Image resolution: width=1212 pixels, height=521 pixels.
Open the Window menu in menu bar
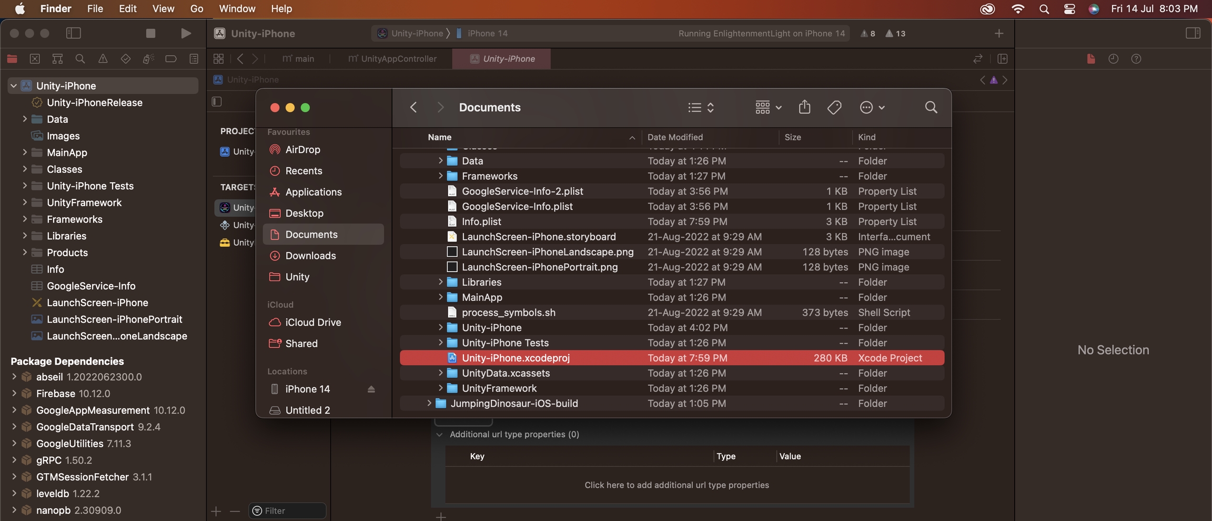click(x=237, y=9)
